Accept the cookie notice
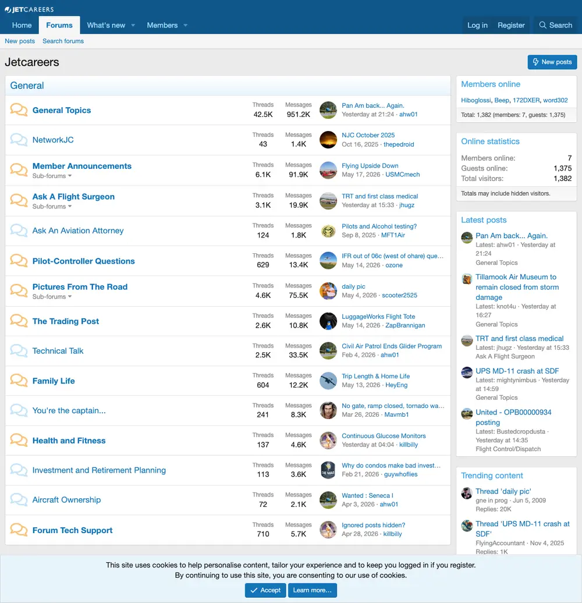 pos(265,590)
